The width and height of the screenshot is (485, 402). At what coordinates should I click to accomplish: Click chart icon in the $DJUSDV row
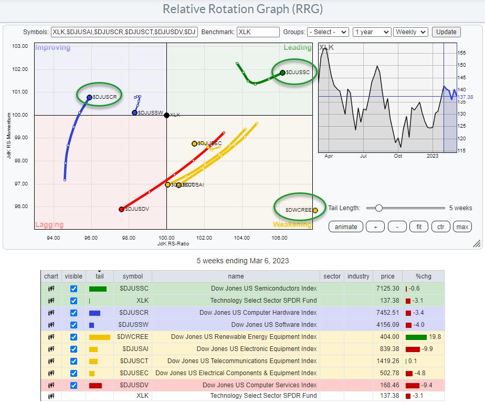click(x=51, y=385)
